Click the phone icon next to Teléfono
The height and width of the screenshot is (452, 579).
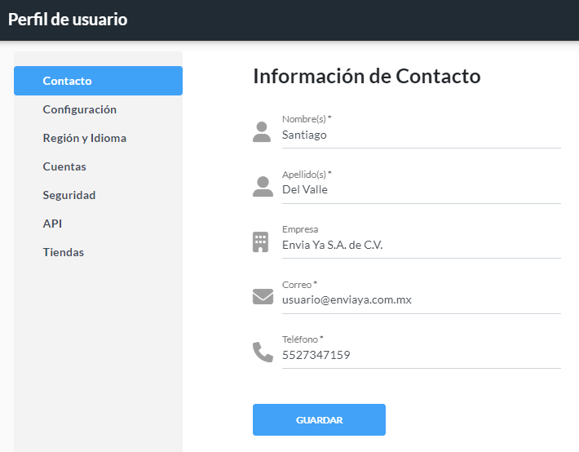(263, 352)
